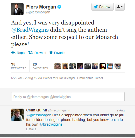
Task: View the 20 favorites count
Action: coord(40,66)
